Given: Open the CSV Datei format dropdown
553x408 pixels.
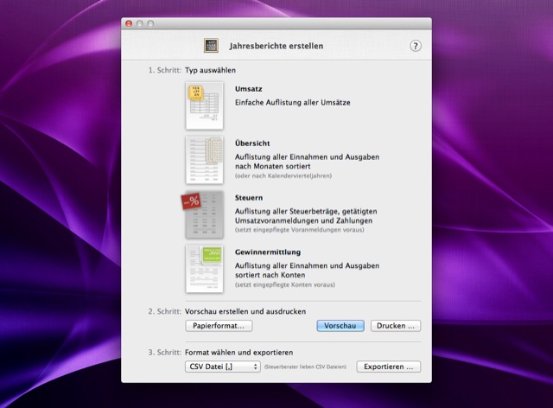Looking at the screenshot, I should [223, 367].
